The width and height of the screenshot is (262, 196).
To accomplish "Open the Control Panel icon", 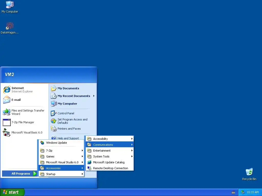I will [54, 113].
